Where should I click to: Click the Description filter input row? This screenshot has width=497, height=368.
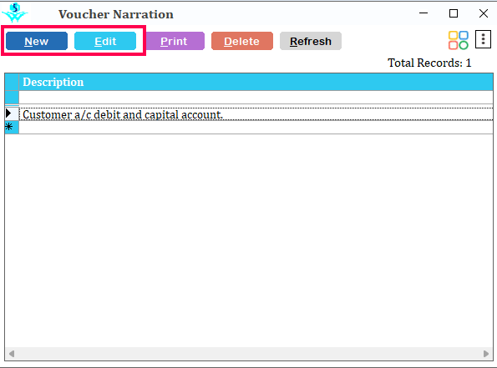pyautogui.click(x=256, y=98)
